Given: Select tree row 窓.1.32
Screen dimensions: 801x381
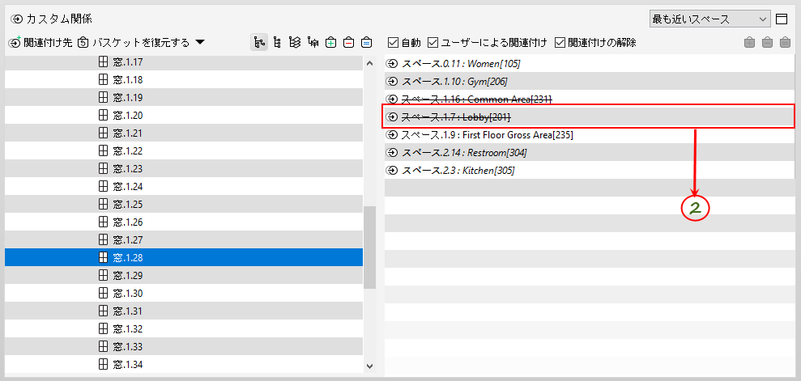Looking at the screenshot, I should [184, 329].
